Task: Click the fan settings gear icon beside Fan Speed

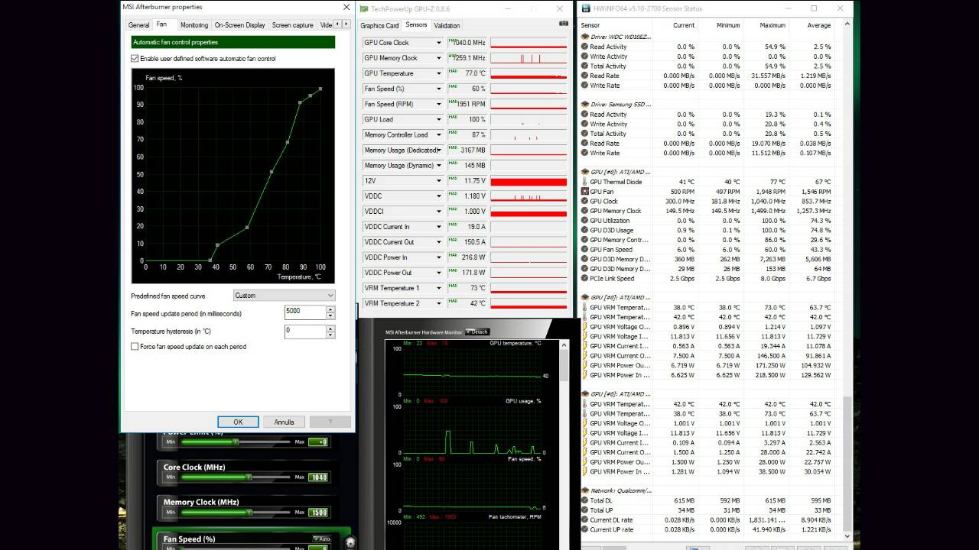Action: tap(351, 542)
